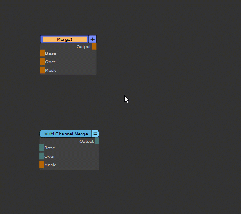Click the blue strip left of Merge1 title

(x=42, y=40)
